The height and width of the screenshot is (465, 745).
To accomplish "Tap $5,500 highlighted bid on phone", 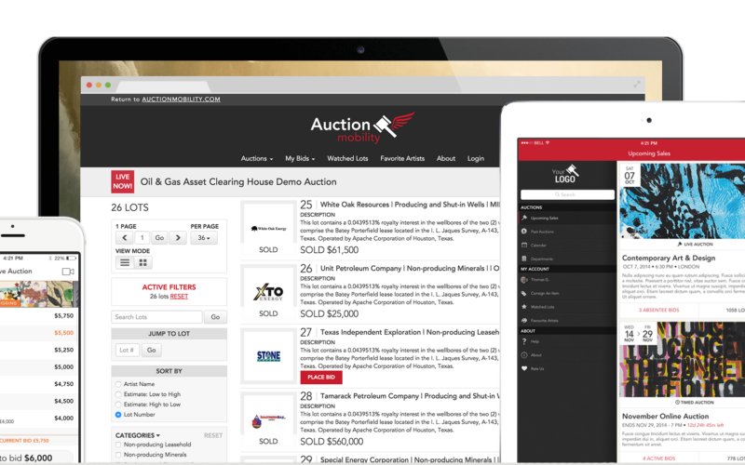I will click(x=63, y=333).
